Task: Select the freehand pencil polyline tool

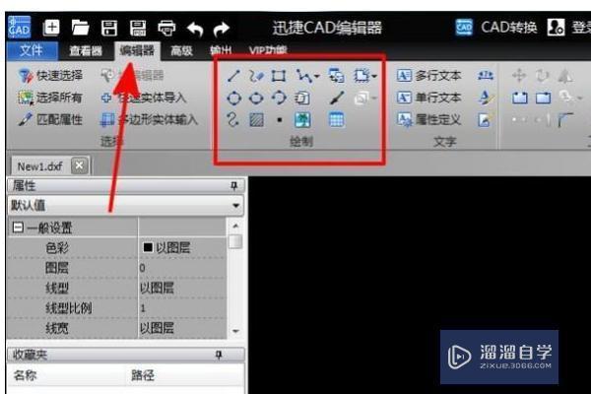Action: click(256, 76)
